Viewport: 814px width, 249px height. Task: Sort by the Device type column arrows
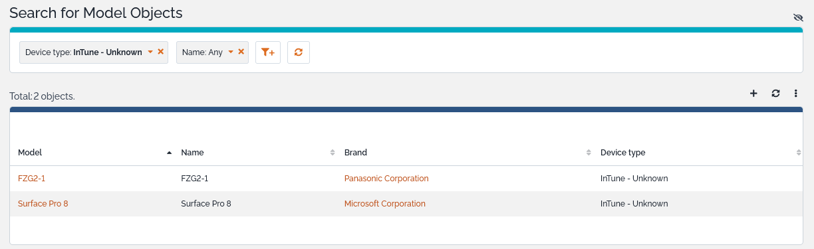click(798, 153)
